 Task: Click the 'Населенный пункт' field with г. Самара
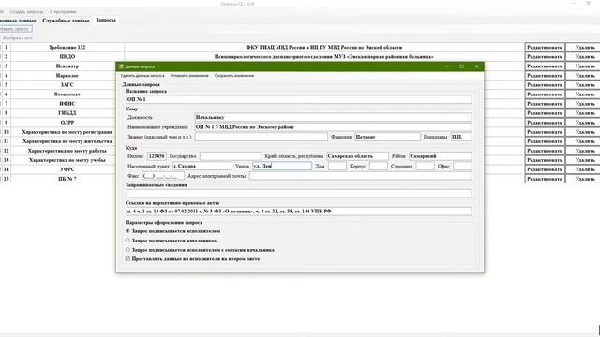(x=202, y=167)
